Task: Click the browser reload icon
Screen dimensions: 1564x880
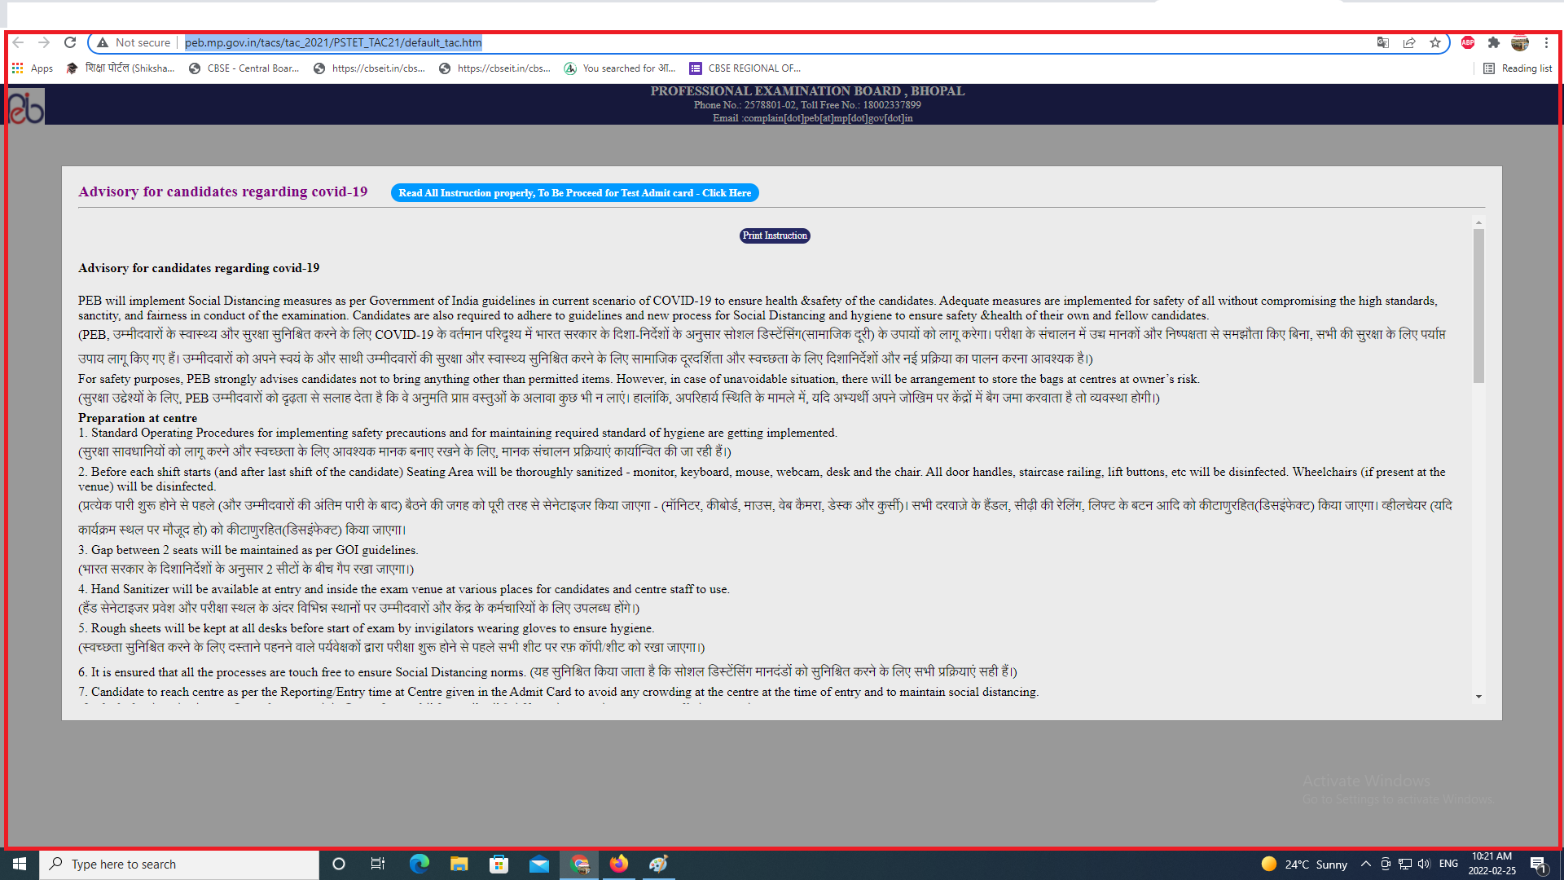Action: (70, 42)
